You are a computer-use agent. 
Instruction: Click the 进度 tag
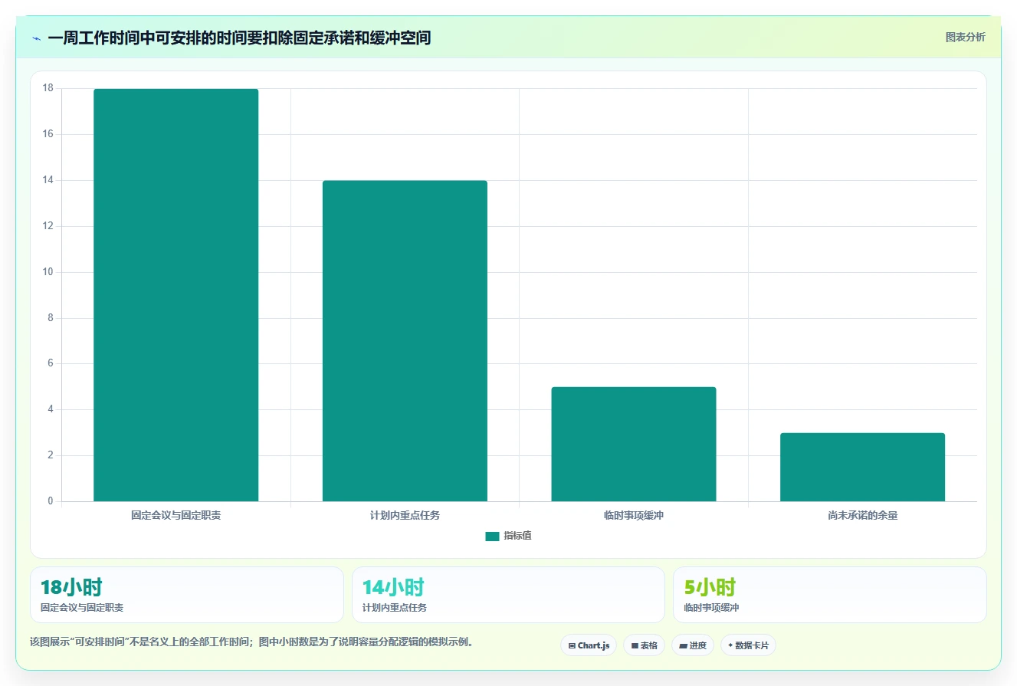693,645
